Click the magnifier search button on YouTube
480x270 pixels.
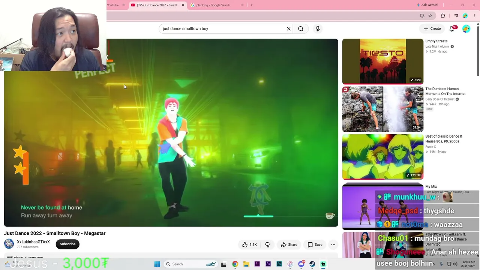[x=301, y=28]
